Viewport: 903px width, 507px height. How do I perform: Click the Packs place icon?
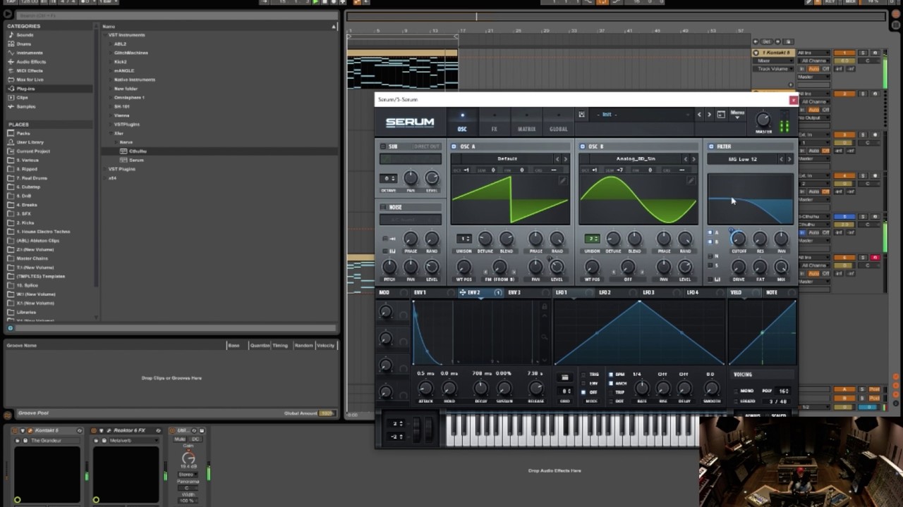tap(11, 133)
